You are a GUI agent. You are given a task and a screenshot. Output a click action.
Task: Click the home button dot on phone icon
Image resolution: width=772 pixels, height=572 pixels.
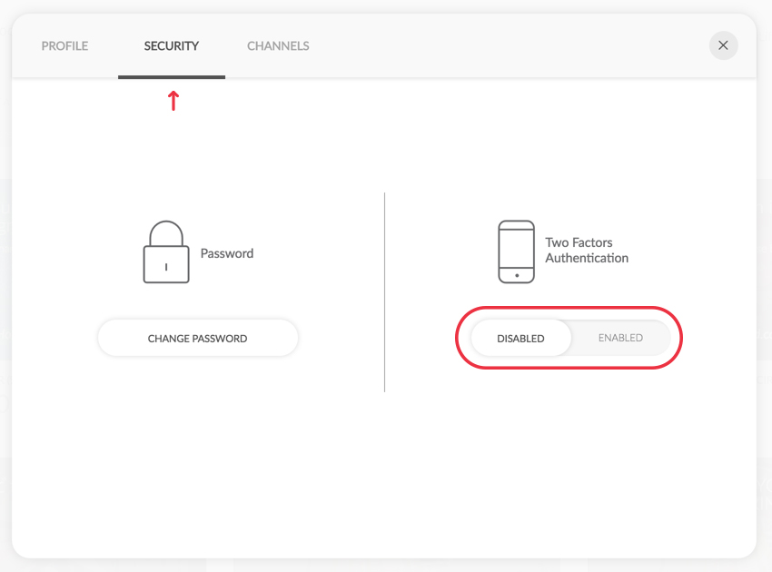(517, 276)
